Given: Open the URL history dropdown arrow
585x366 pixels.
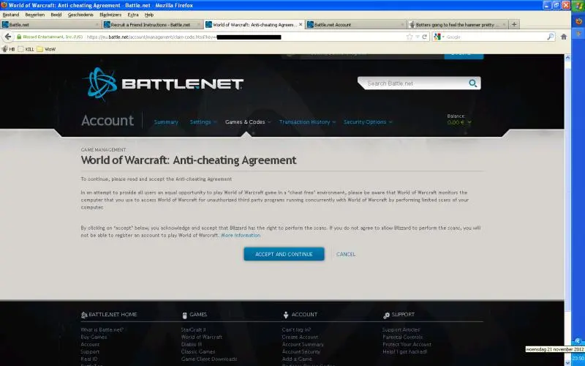Looking at the screenshot, I should [418, 37].
